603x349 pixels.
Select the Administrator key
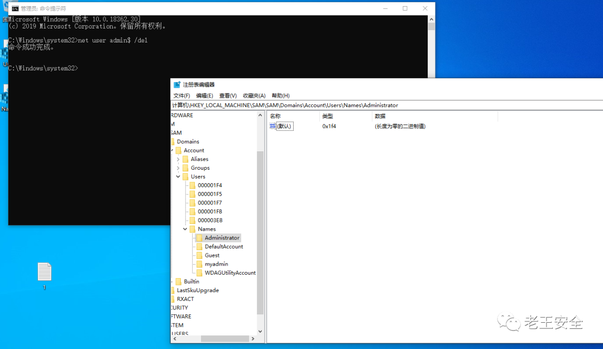222,238
